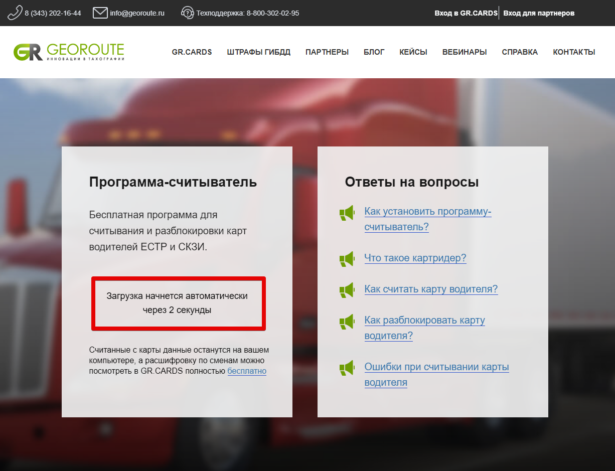Viewport: 615px width, 471px height.
Task: Click the GEOROUTE logo
Action: coord(69,52)
